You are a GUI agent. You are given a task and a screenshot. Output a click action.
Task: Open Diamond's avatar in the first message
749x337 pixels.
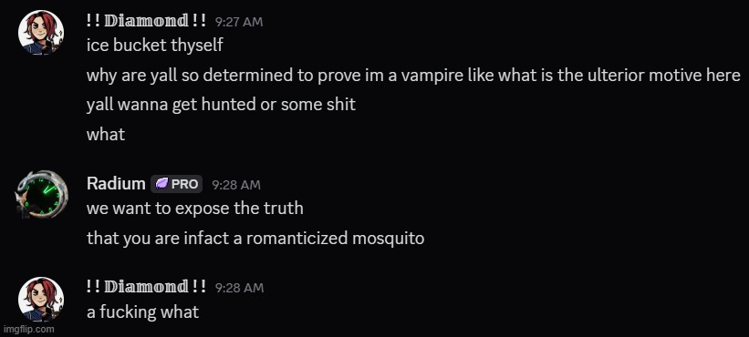click(41, 33)
